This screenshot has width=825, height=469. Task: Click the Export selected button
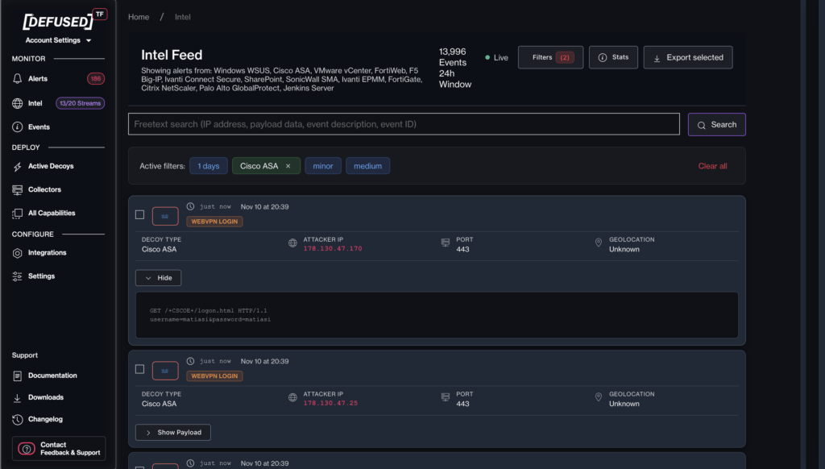pyautogui.click(x=687, y=58)
